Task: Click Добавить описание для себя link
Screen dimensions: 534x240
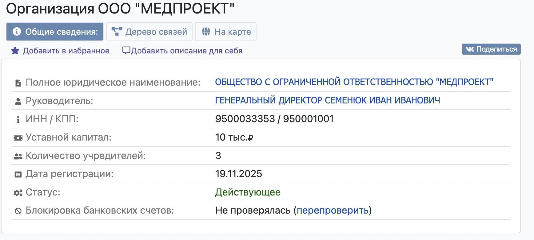Action: [187, 51]
